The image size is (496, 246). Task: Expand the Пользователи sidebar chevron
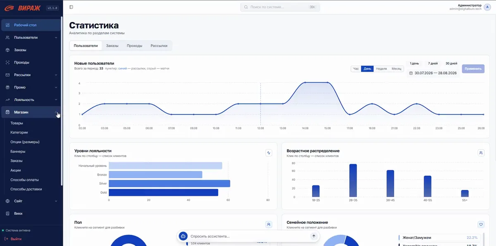pyautogui.click(x=56, y=37)
